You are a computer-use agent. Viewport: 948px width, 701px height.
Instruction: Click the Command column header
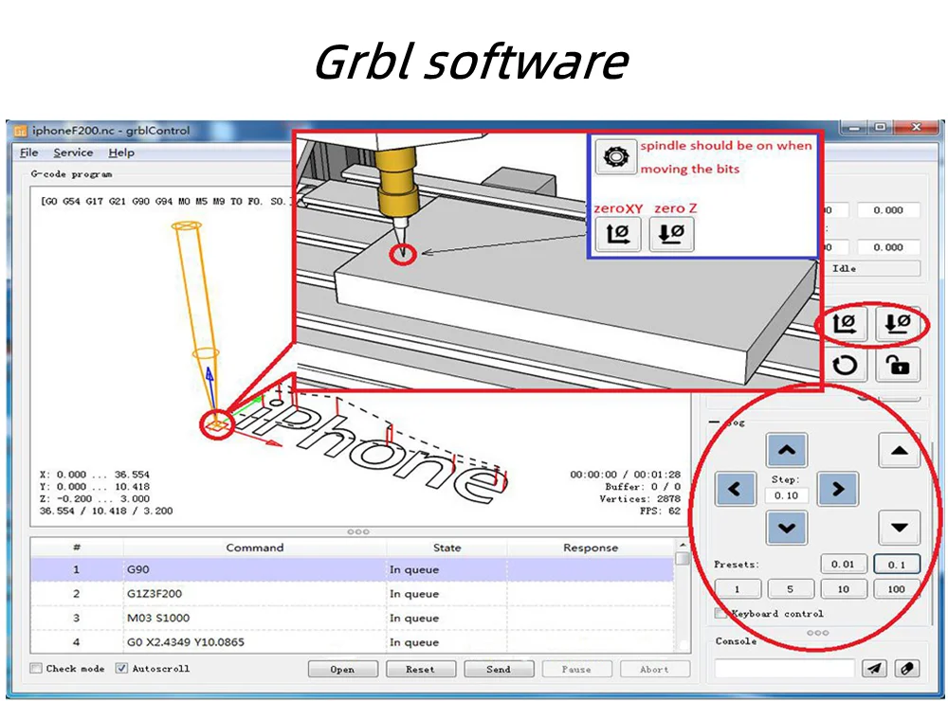click(x=254, y=548)
